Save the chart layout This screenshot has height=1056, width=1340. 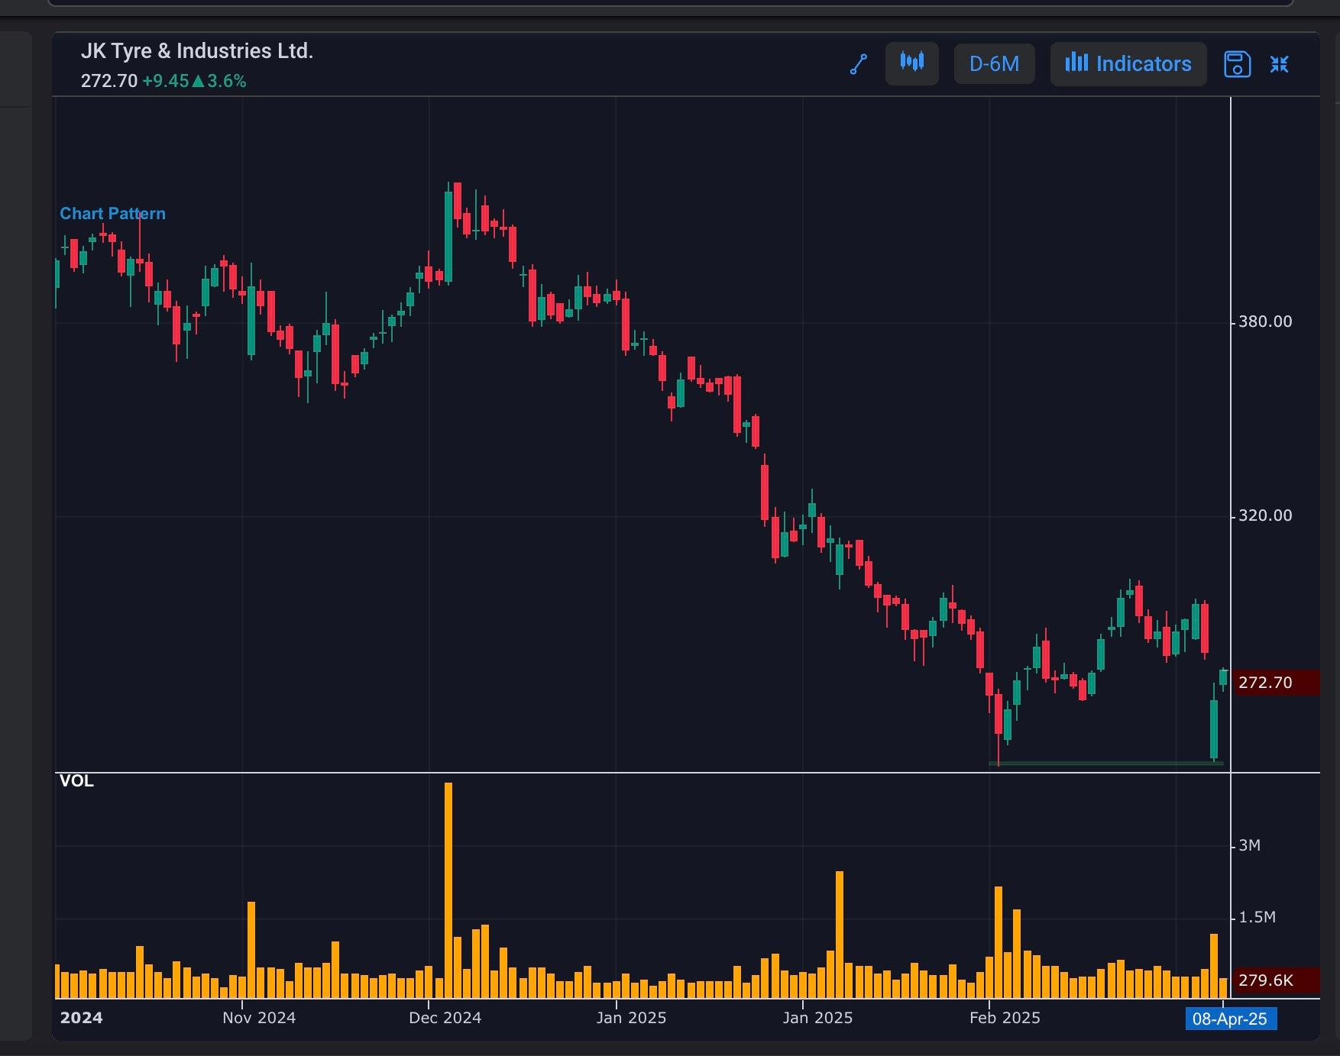pyautogui.click(x=1237, y=64)
